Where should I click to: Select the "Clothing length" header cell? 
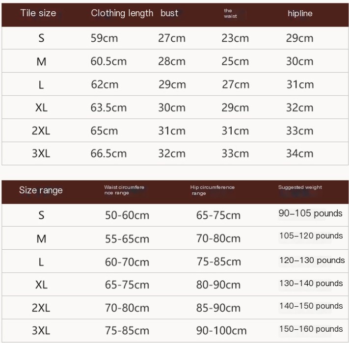click(122, 13)
